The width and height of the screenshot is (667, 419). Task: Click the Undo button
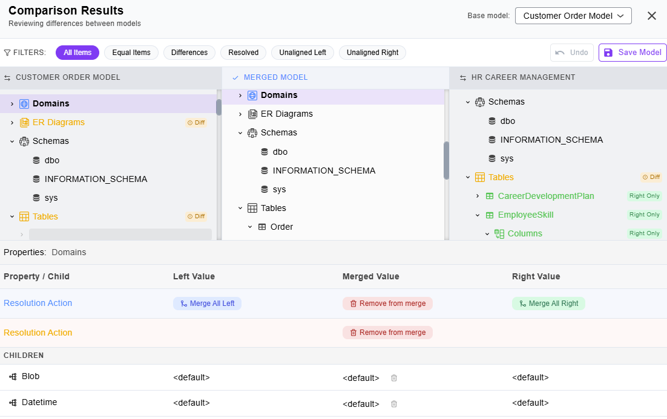pos(572,53)
